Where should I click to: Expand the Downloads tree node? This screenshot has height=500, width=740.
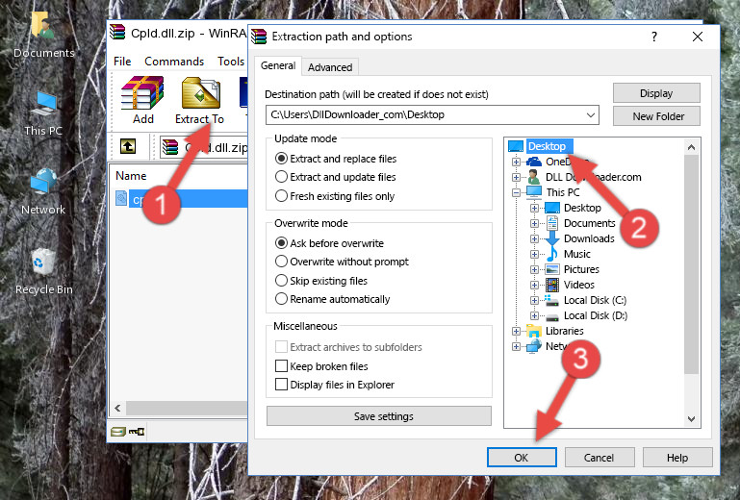[534, 238]
